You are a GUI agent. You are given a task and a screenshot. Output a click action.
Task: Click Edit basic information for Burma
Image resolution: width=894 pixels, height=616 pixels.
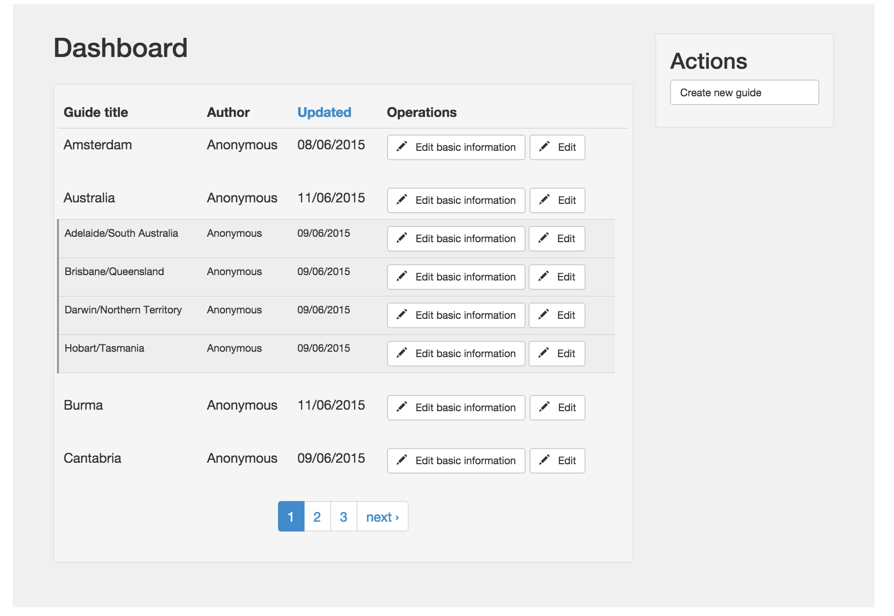455,407
